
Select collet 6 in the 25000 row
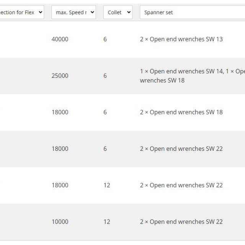coord(105,76)
